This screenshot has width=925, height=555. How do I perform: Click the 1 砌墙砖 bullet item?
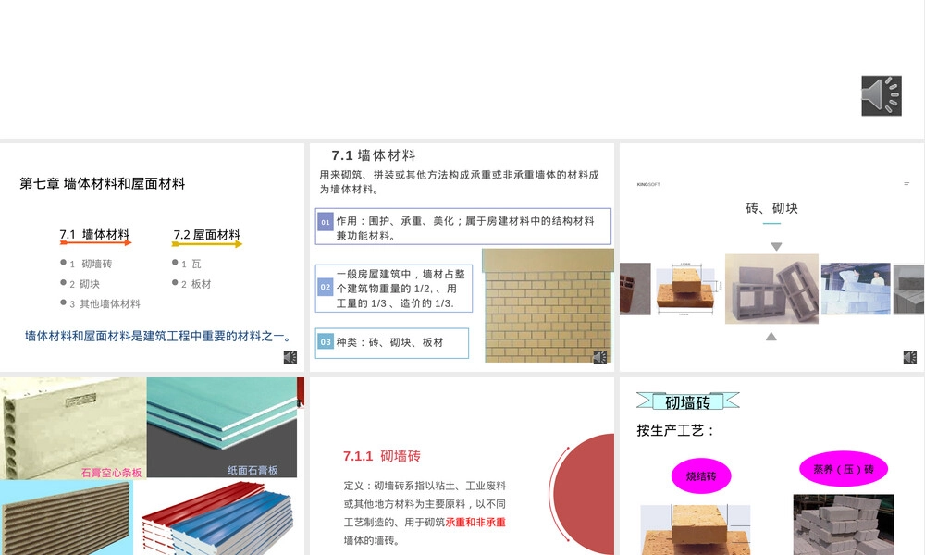[86, 264]
